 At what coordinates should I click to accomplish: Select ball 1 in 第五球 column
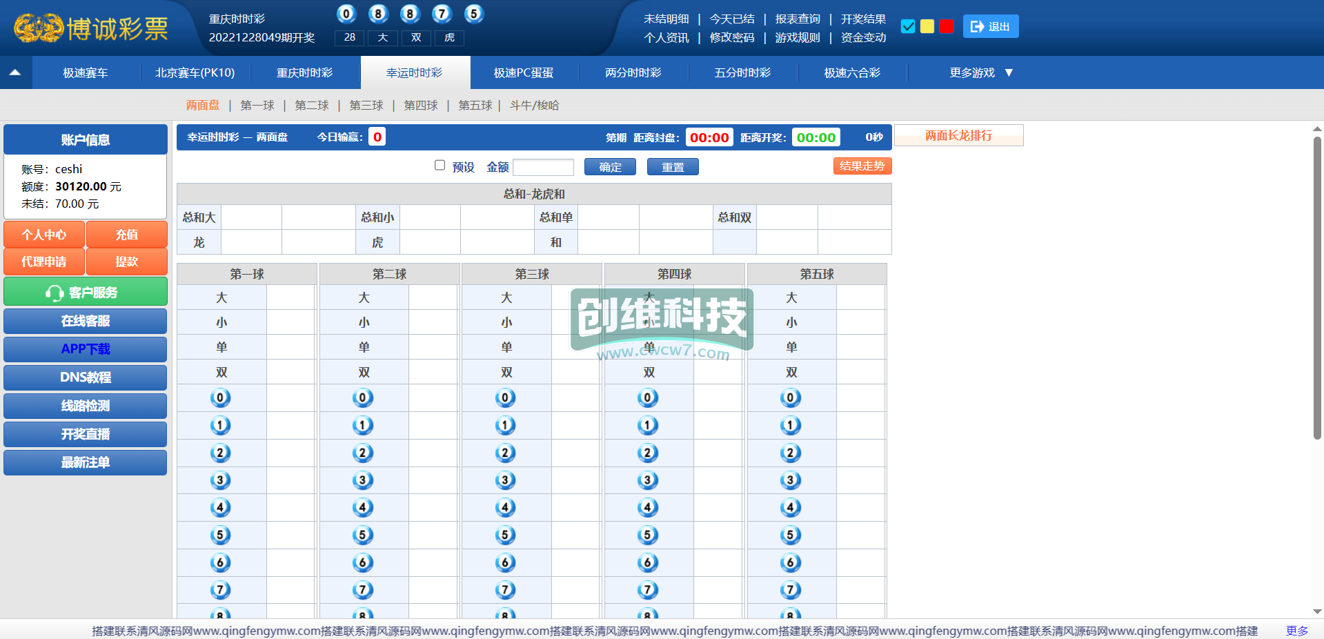click(791, 425)
